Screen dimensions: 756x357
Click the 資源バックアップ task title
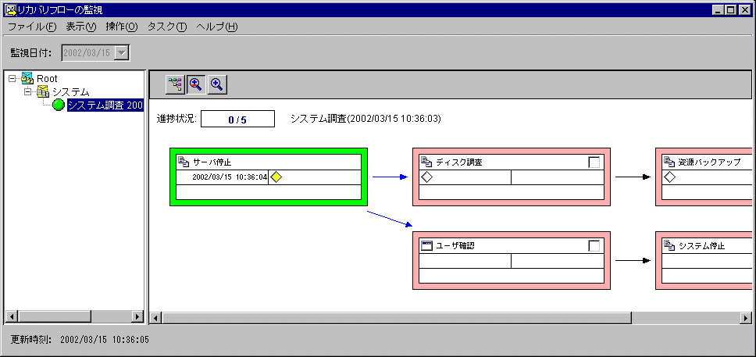tap(709, 162)
